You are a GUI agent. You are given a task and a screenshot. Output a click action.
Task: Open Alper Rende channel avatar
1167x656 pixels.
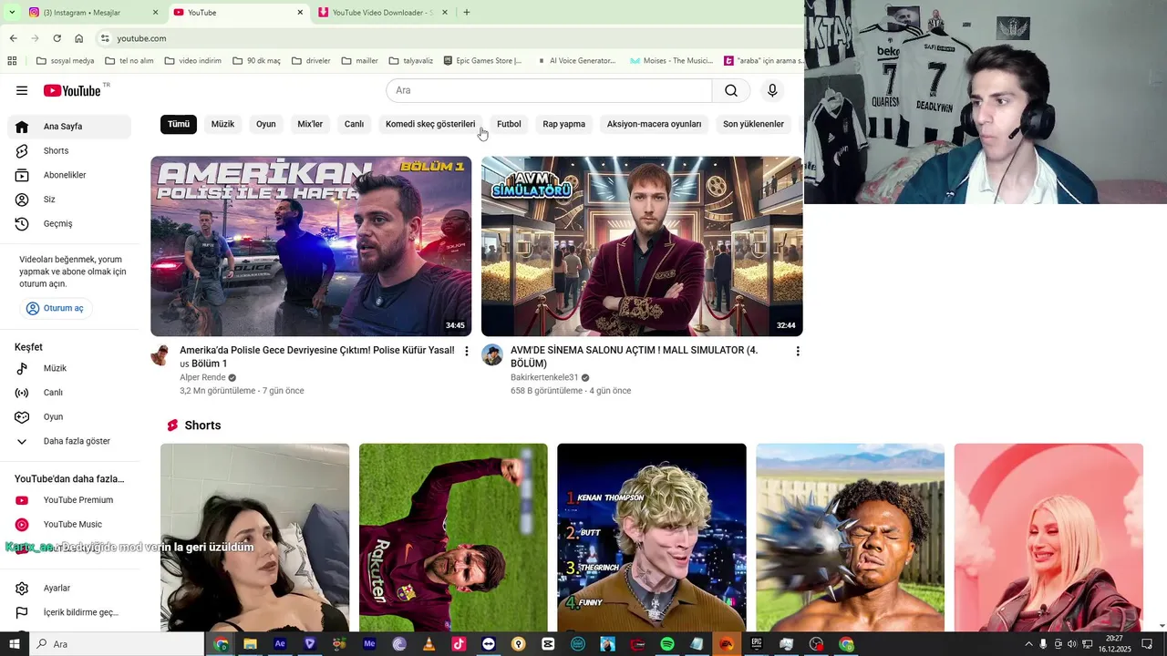pos(161,355)
